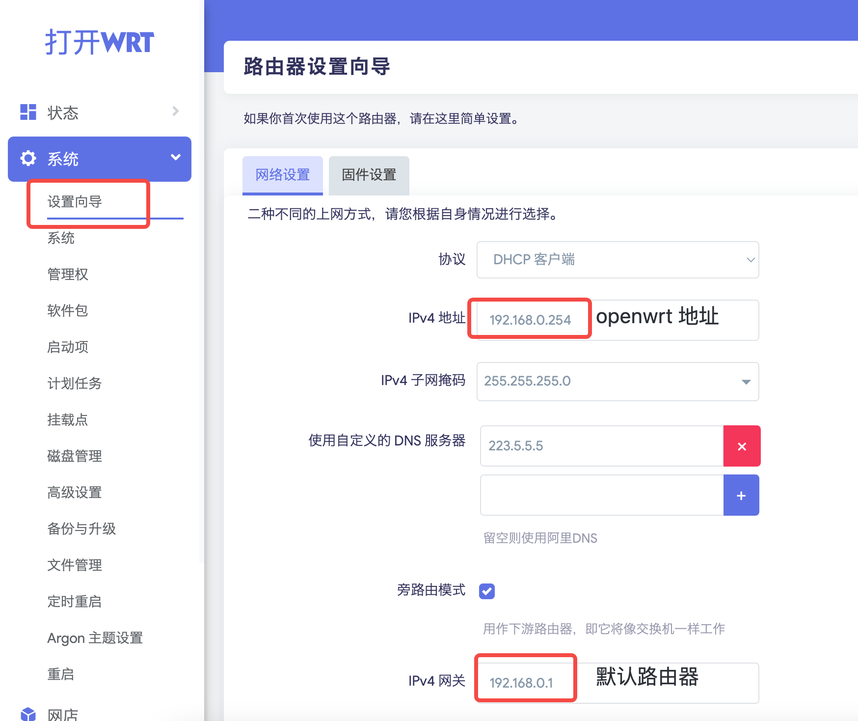The height and width of the screenshot is (721, 858).
Task: Click the 用作下游路由器 description text
Action: [x=604, y=629]
